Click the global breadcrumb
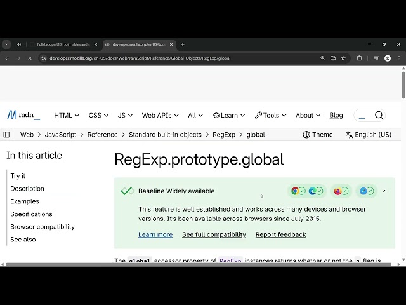406x305 pixels. click(256, 134)
